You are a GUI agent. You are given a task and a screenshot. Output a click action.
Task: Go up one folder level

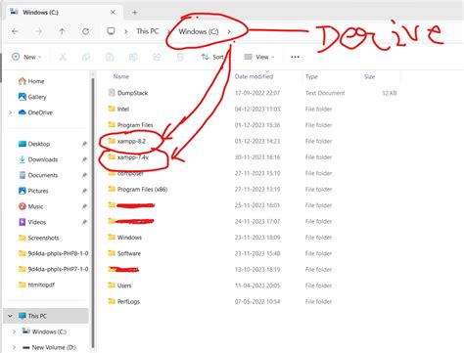click(62, 31)
